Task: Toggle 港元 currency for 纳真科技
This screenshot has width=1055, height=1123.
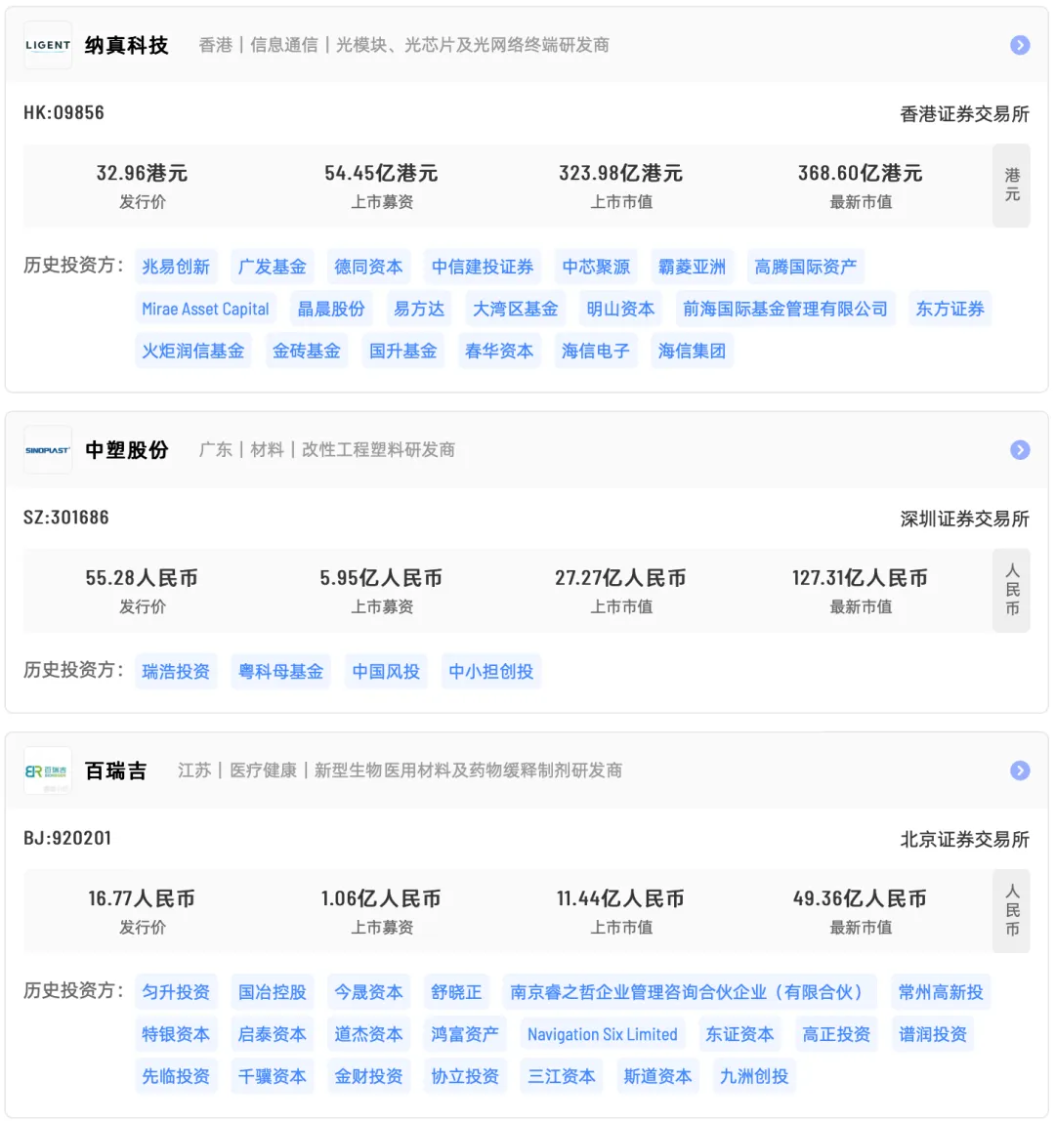Action: [1011, 186]
